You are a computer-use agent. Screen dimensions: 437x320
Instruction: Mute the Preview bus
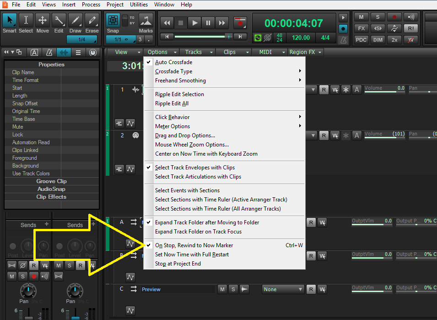222,289
